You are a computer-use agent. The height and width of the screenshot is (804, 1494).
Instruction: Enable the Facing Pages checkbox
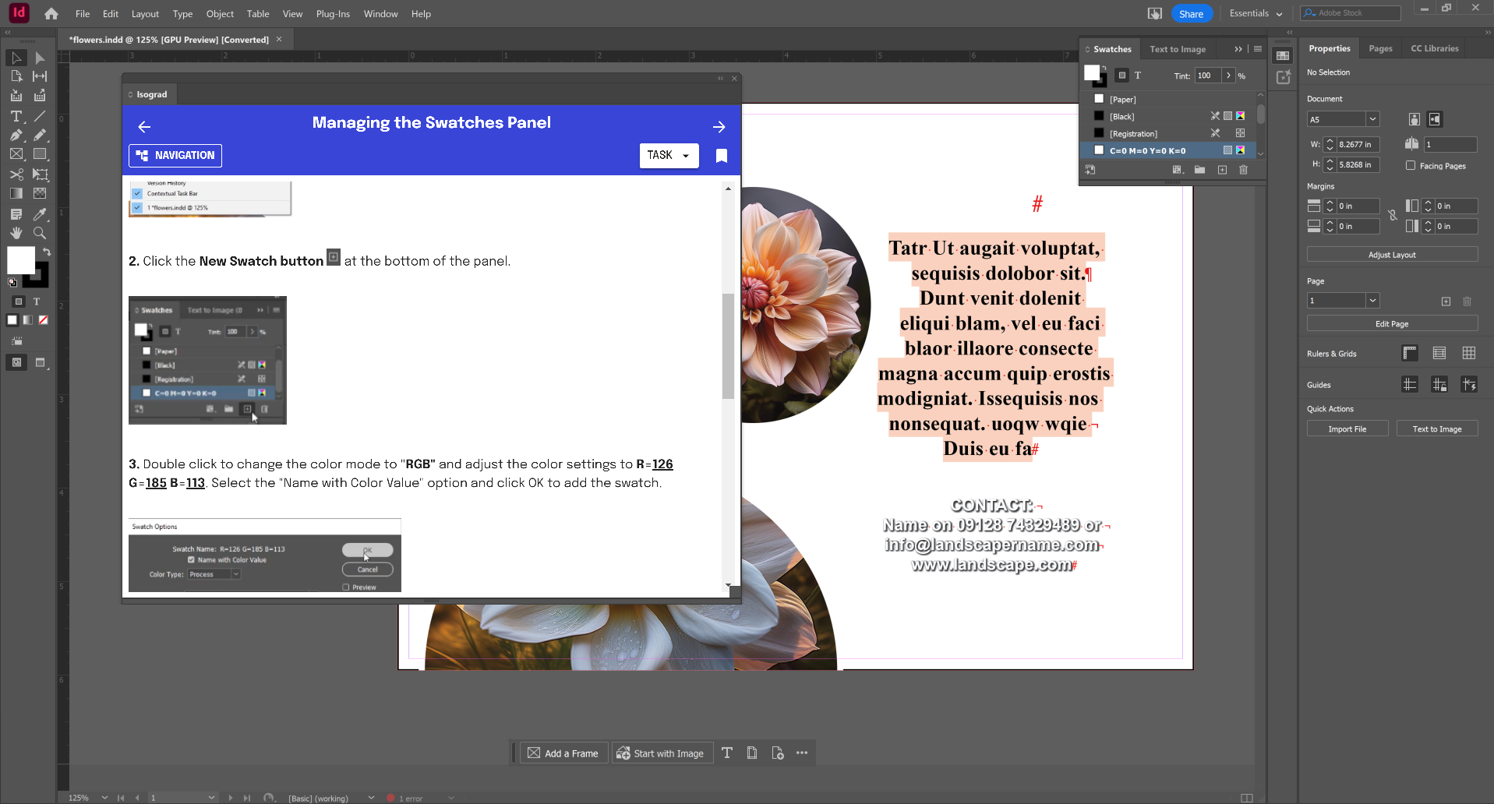(x=1411, y=165)
